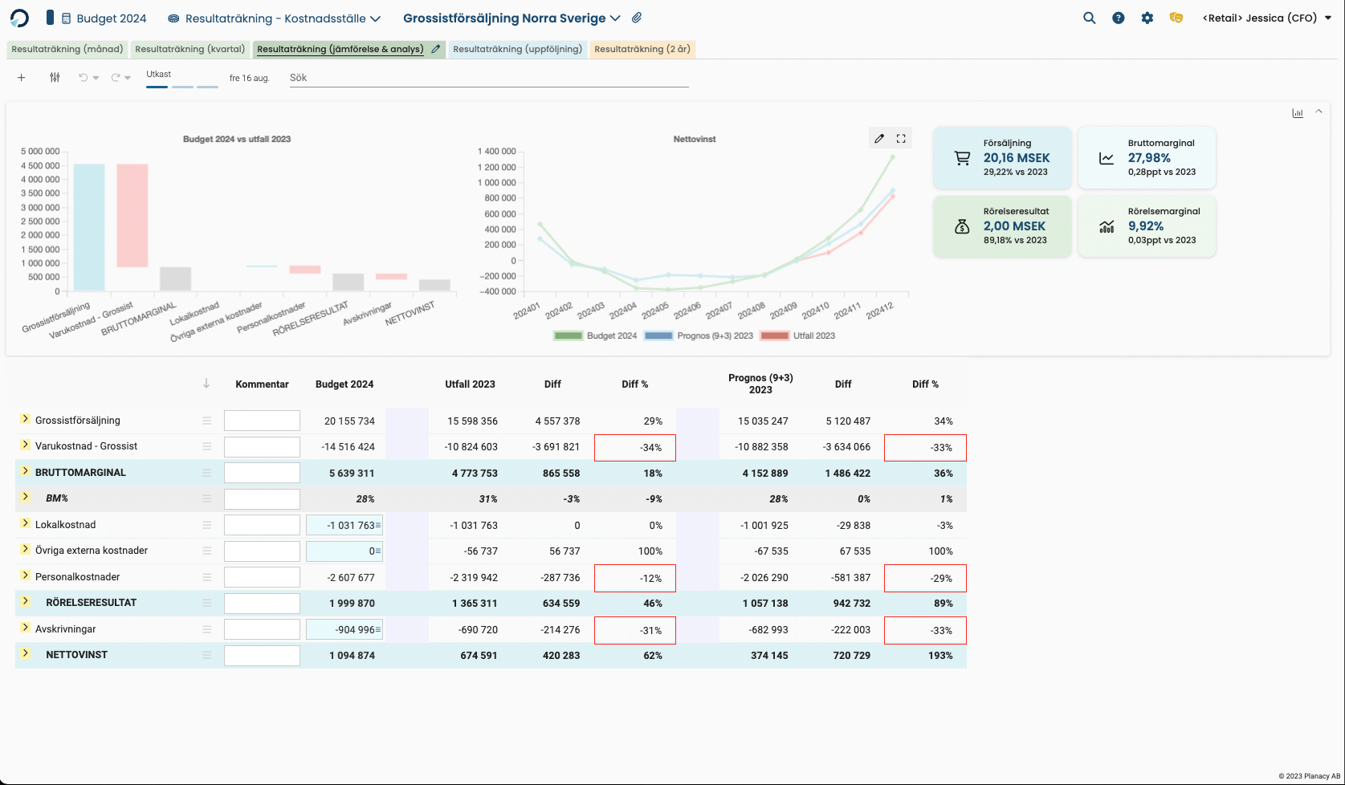Click cell menu icon in Avskrivningar budget cell
Image resolution: width=1345 pixels, height=785 pixels.
(x=378, y=629)
